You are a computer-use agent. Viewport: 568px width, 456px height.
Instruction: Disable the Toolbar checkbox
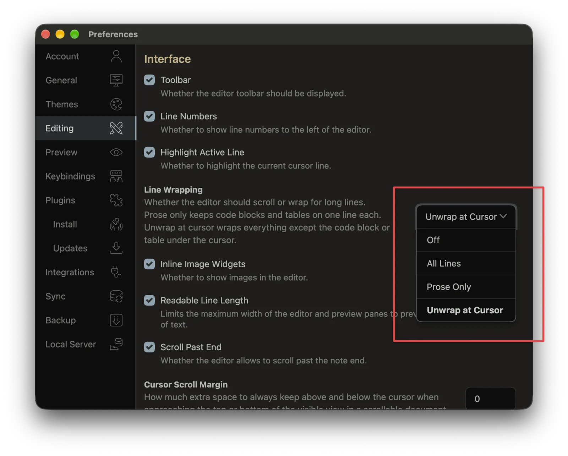coord(149,80)
